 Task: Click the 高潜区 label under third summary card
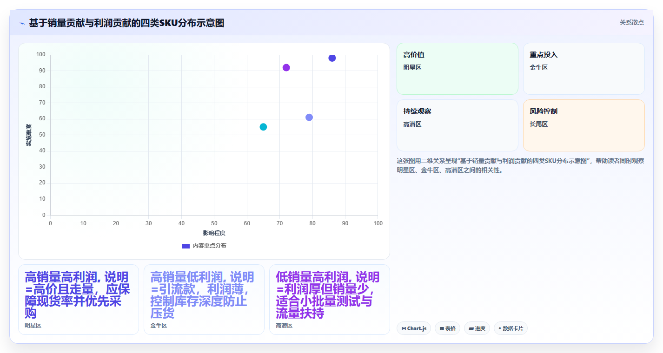pos(284,326)
